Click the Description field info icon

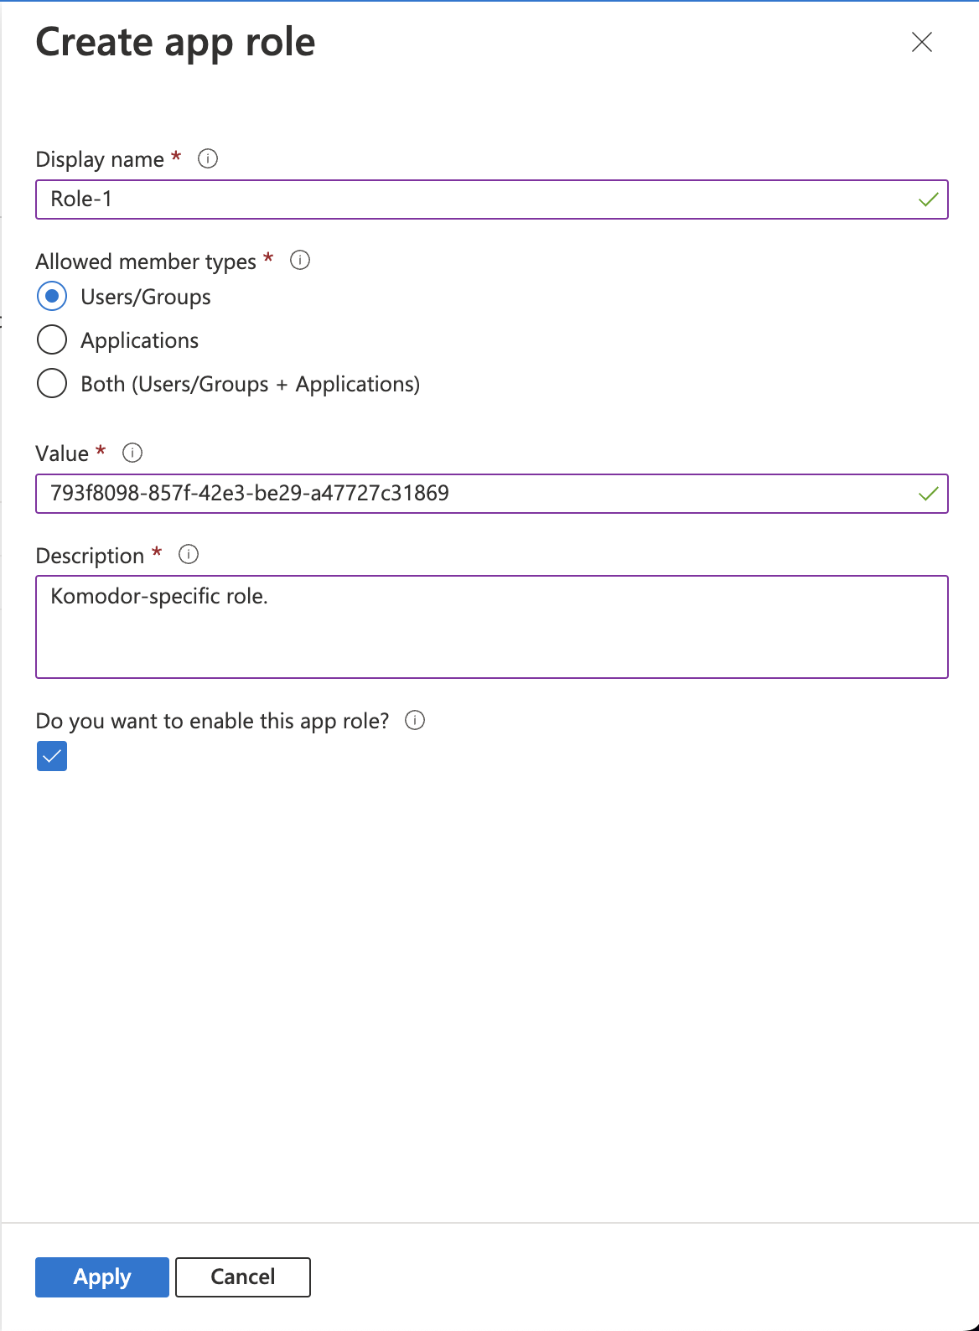189,554
